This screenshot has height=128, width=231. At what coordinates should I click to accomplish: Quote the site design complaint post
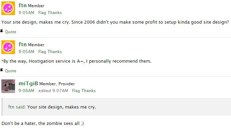[11, 32]
